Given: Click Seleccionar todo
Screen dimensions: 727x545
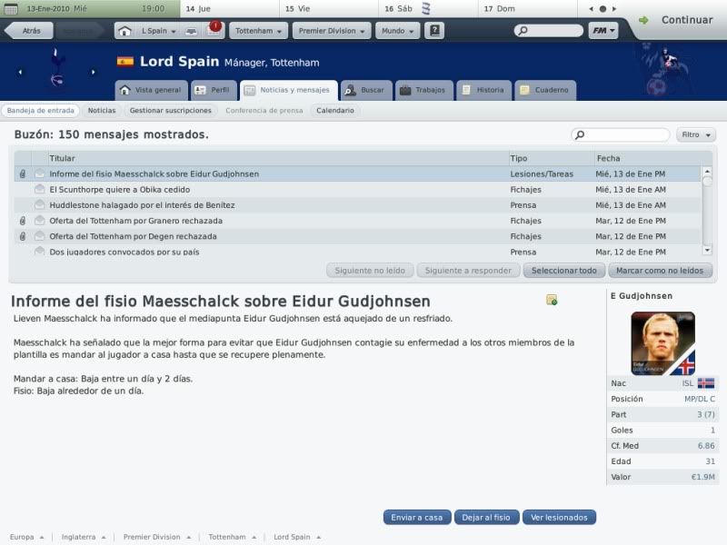Looking at the screenshot, I should [563, 270].
